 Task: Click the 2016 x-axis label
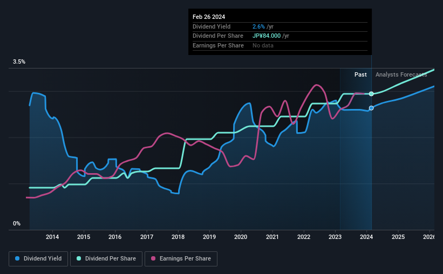(x=115, y=237)
